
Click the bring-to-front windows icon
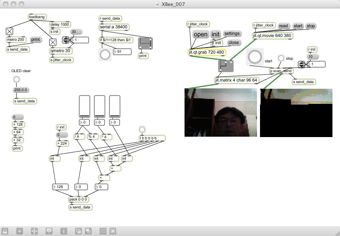click(x=88, y=231)
